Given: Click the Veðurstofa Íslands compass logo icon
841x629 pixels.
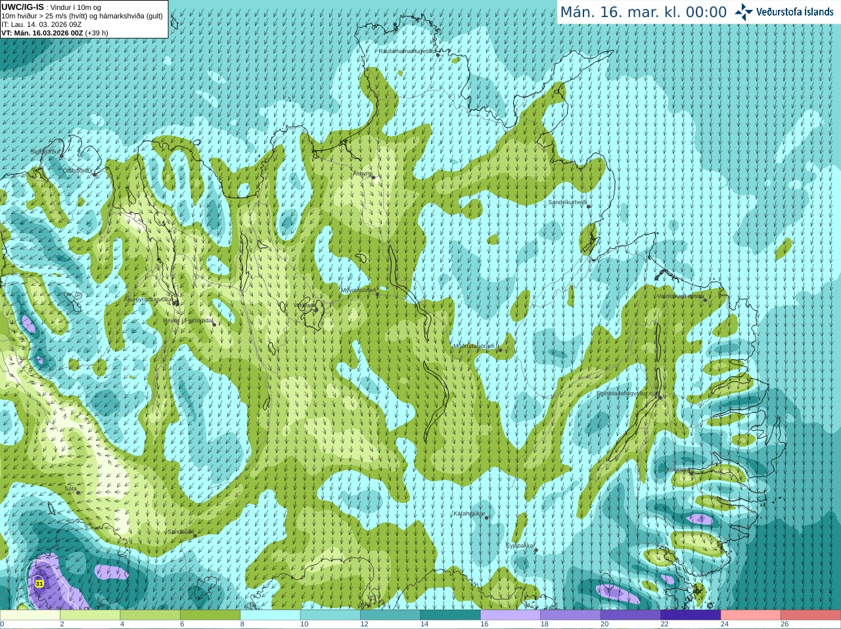Looking at the screenshot, I should pyautogui.click(x=743, y=12).
